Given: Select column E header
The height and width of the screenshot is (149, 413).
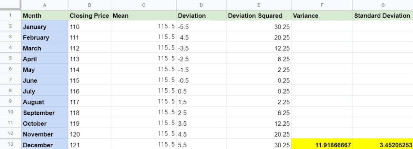Looking at the screenshot, I should pos(259,5).
